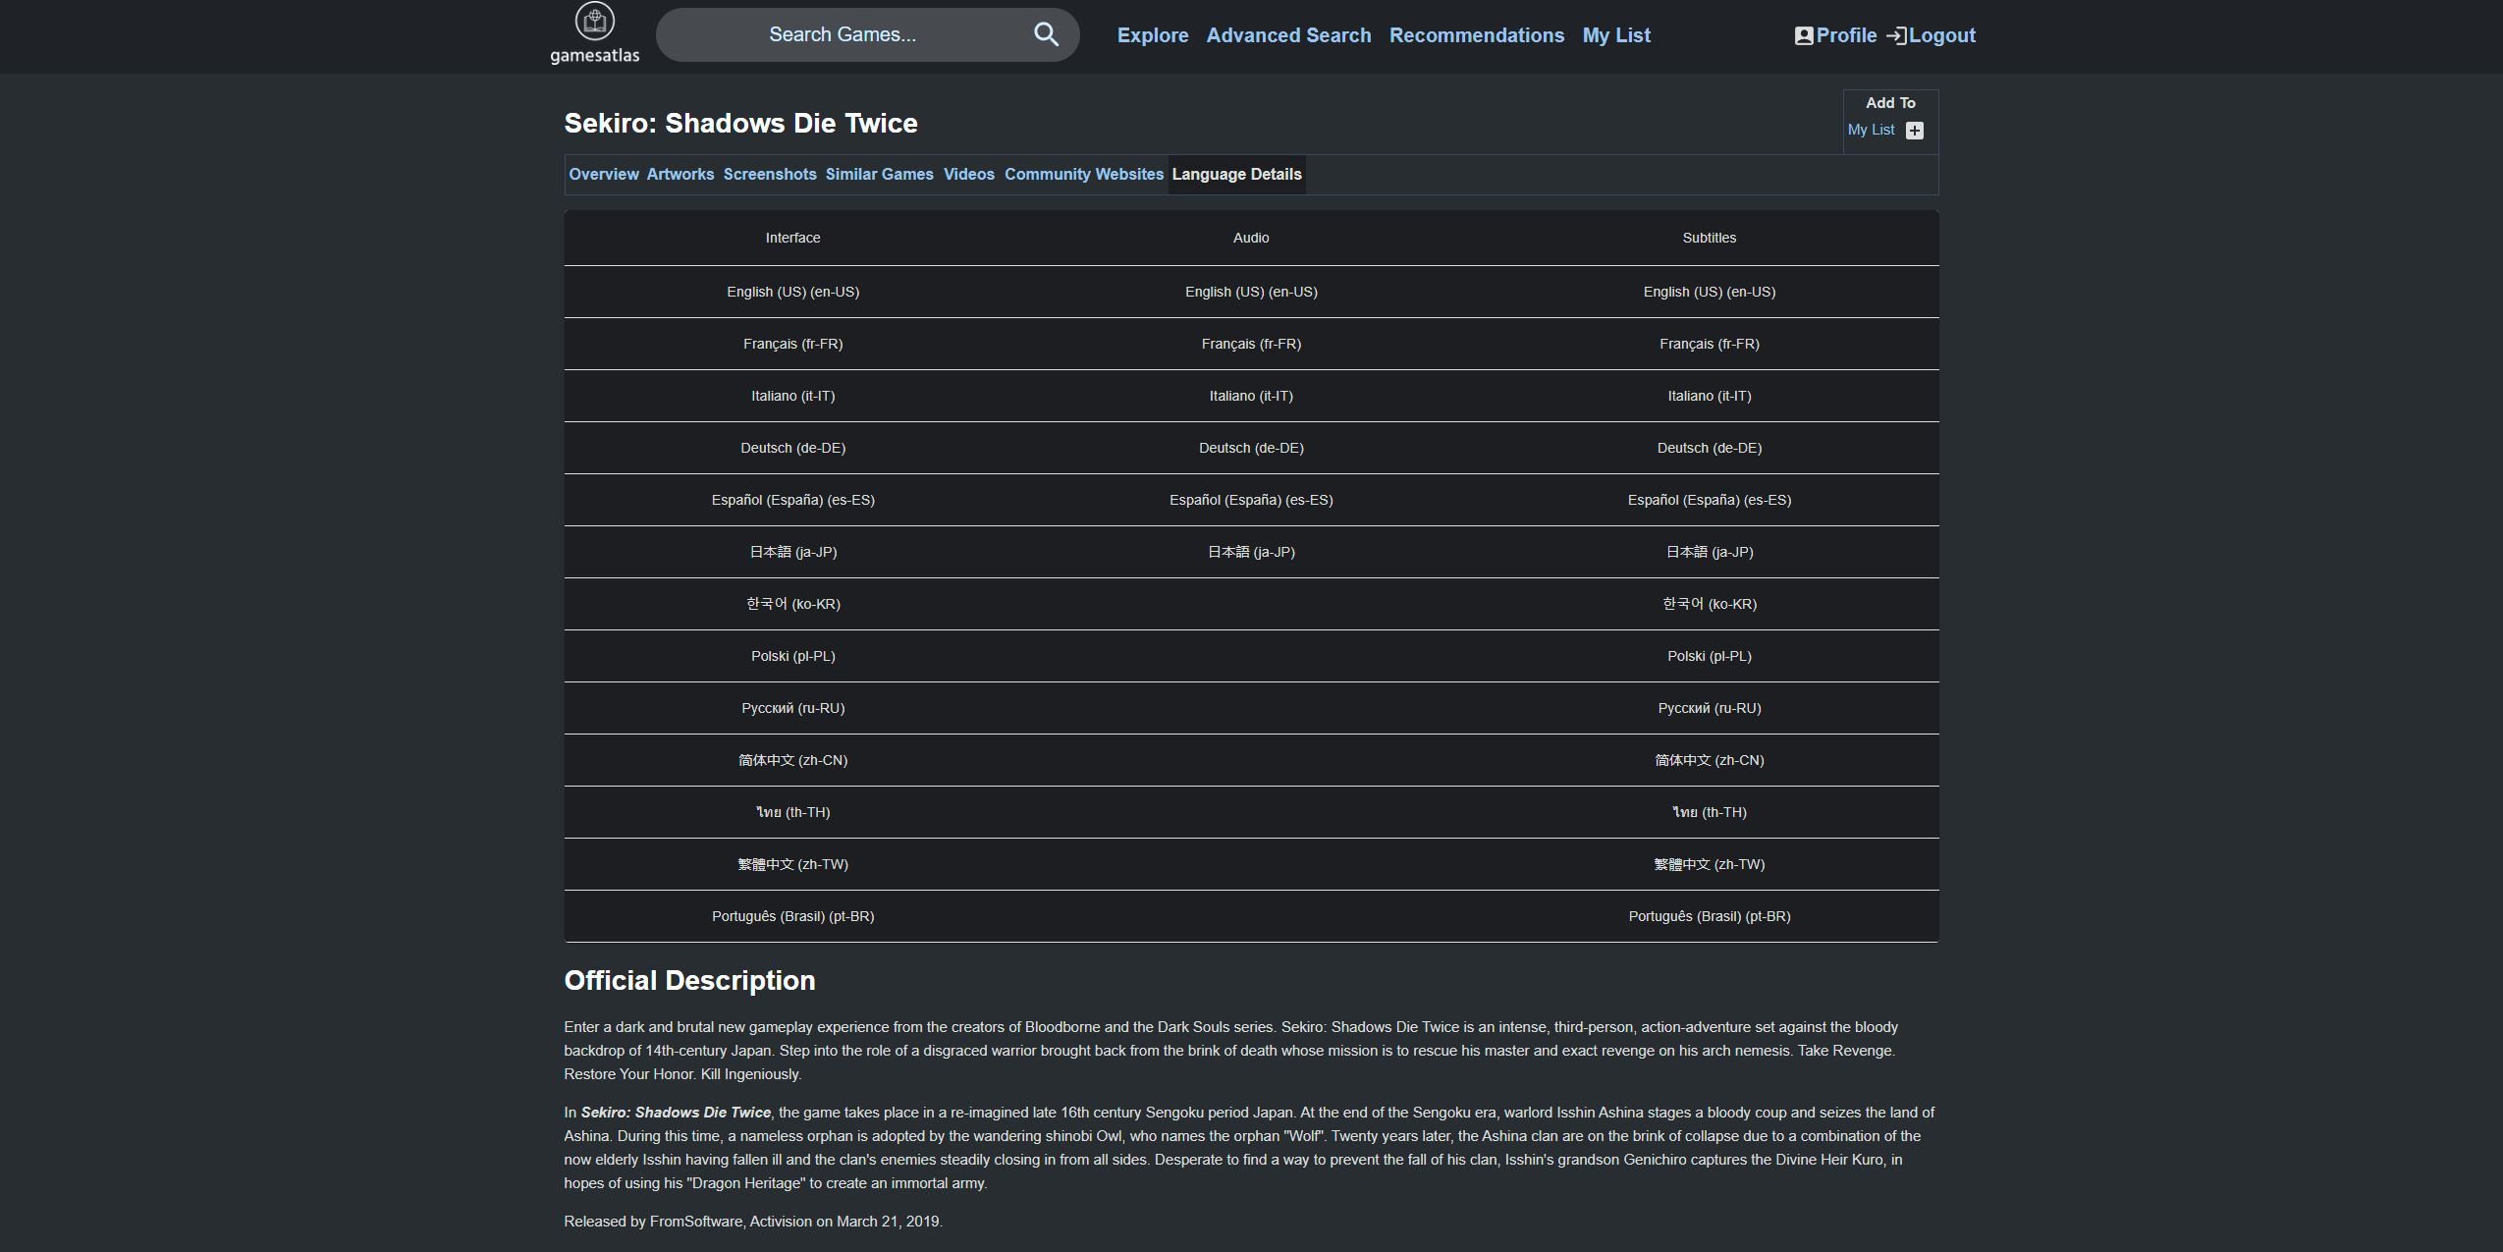The width and height of the screenshot is (2503, 1252).
Task: Open My List in top navigation
Action: [1615, 35]
